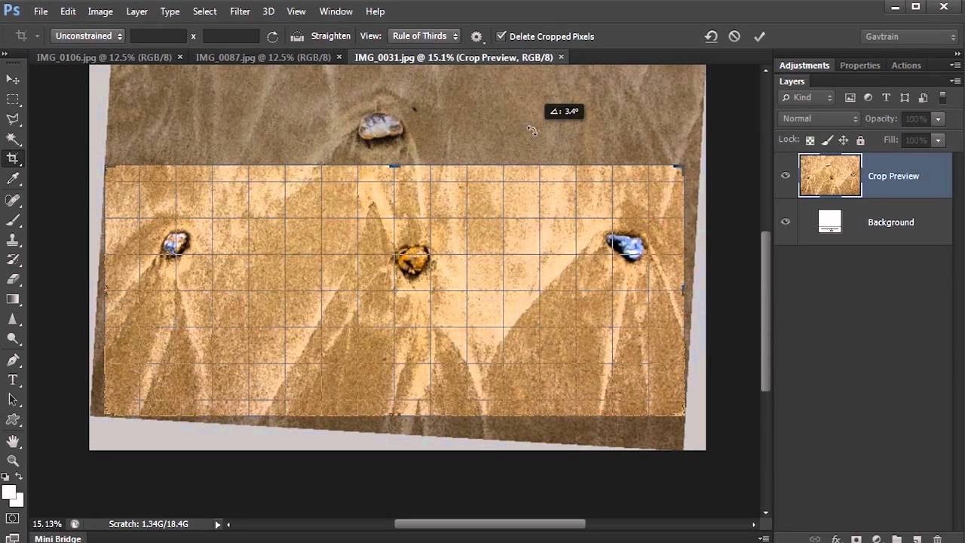Screen dimensions: 965x543
Task: Toggle lock transparent pixels
Action: pos(810,140)
